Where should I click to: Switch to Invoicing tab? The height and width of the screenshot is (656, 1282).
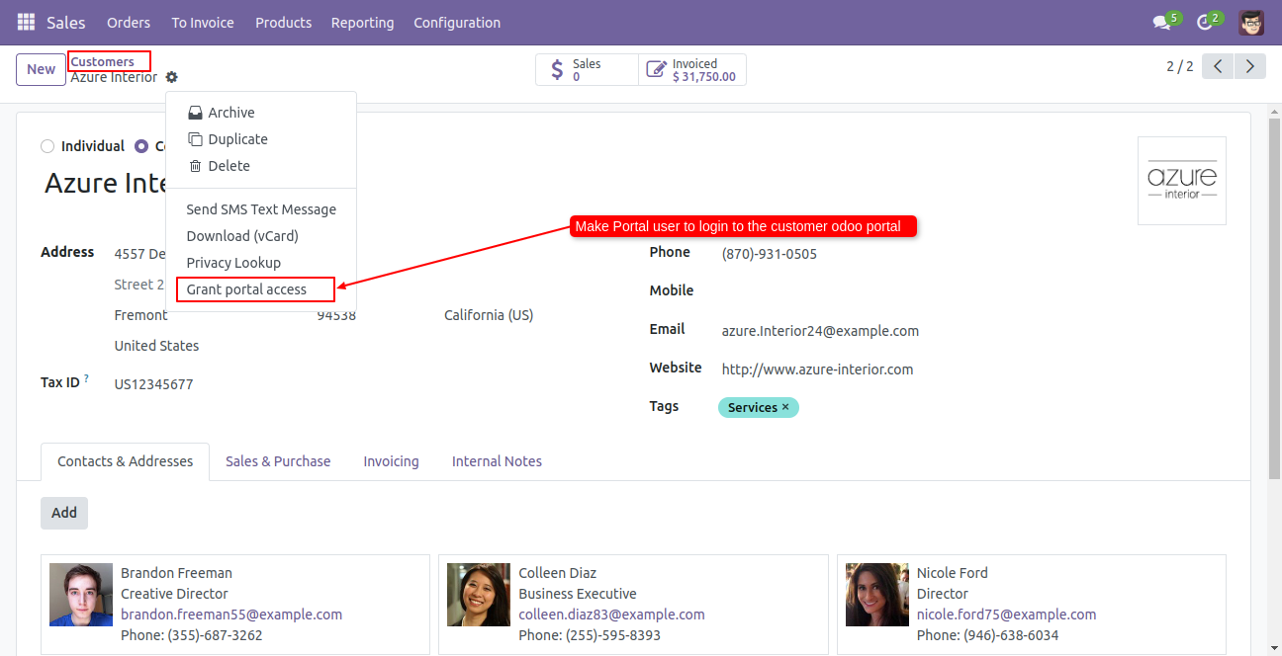(x=391, y=461)
